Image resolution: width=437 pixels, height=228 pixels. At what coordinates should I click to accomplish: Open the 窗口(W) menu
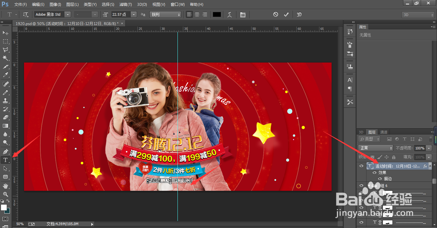coord(177,4)
